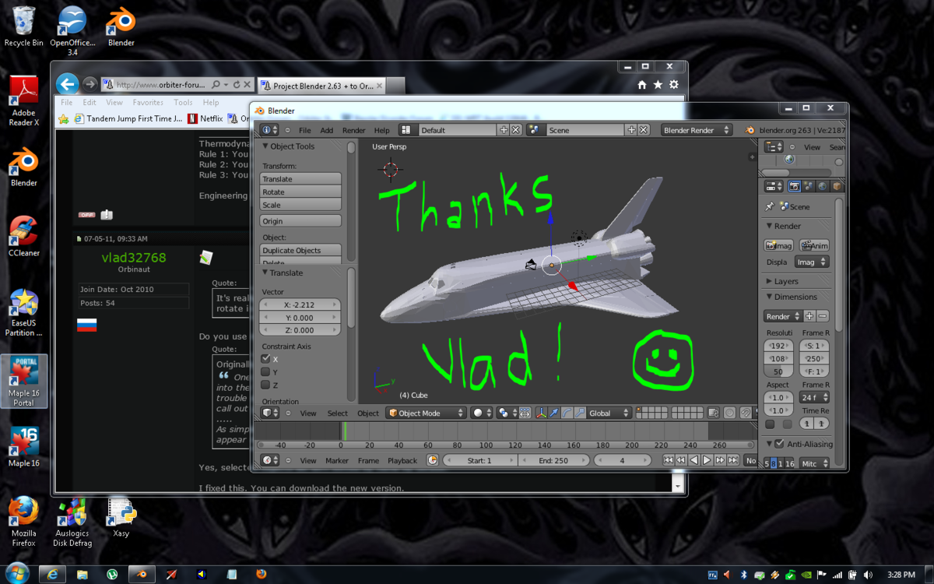
Task: Collapse the Translate operator panel
Action: coord(265,273)
